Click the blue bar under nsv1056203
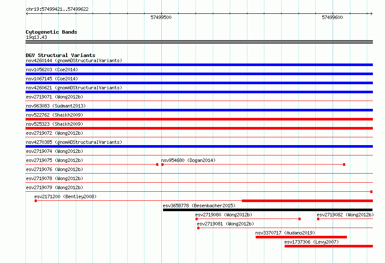This screenshot has width=385, height=263. (199, 74)
